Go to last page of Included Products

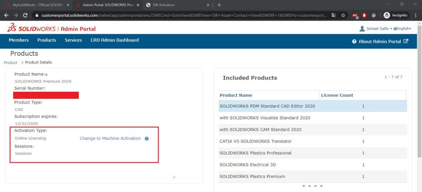click(x=321, y=186)
